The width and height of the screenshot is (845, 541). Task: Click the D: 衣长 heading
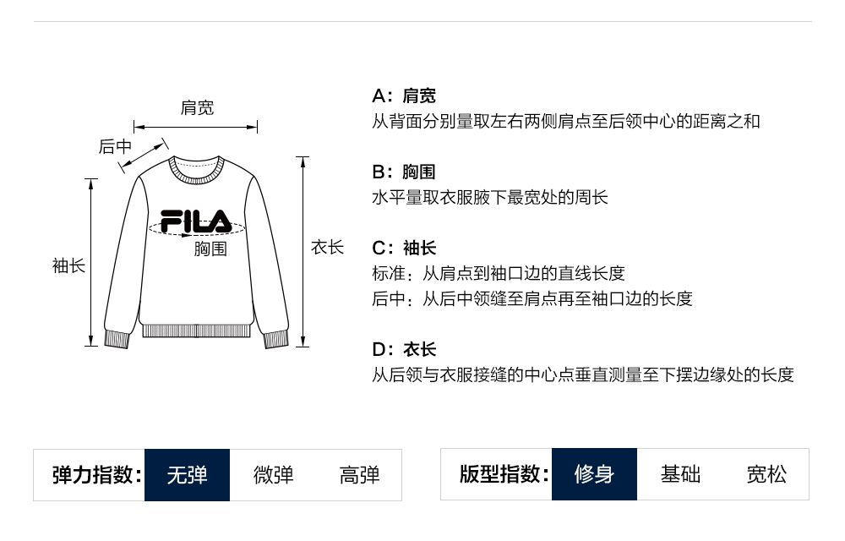pos(404,349)
